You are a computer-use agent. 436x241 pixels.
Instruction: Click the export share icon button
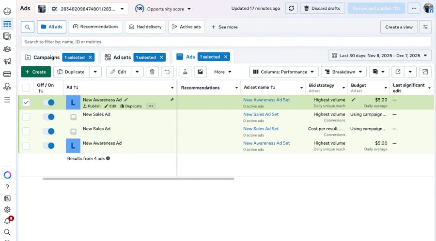tap(398, 72)
